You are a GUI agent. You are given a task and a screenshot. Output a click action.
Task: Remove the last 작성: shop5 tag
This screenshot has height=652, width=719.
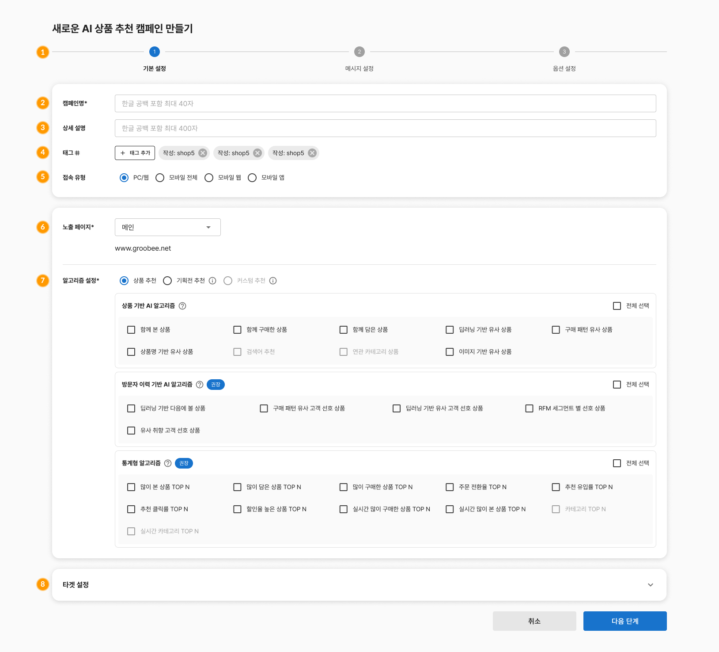[x=312, y=153]
